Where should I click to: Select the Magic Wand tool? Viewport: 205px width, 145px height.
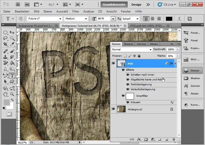click(x=12, y=38)
